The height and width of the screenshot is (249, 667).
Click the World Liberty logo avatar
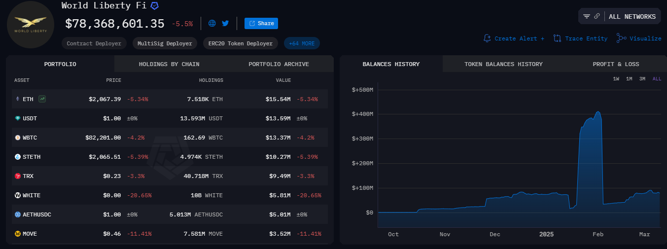tap(31, 25)
